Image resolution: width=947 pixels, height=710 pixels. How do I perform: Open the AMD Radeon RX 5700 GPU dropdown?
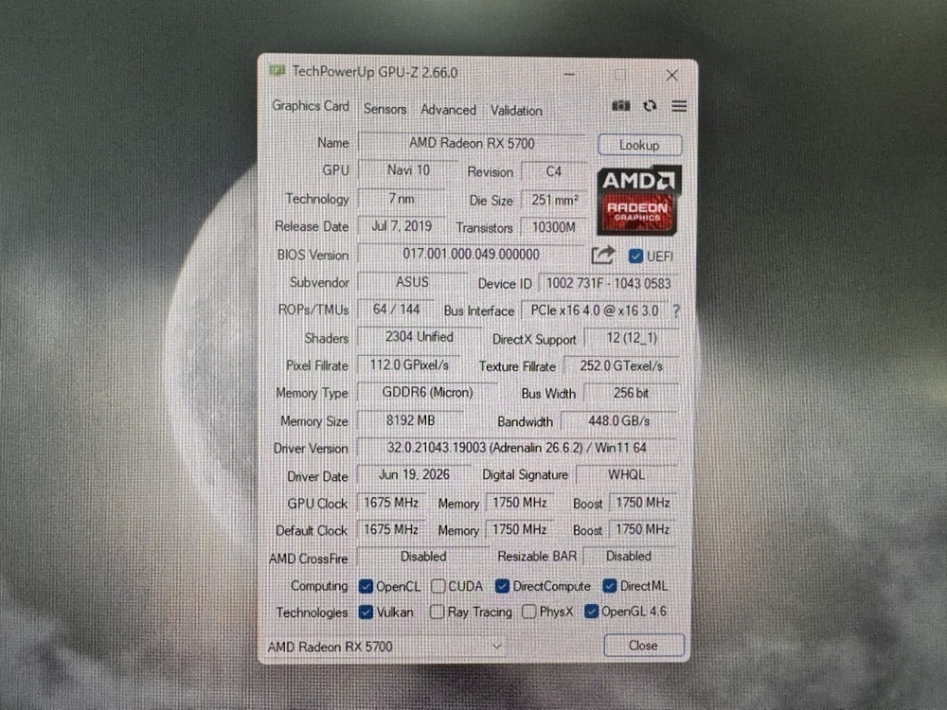pyautogui.click(x=386, y=647)
